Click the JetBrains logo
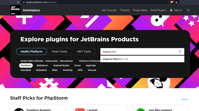199x111 pixels. [15, 10]
